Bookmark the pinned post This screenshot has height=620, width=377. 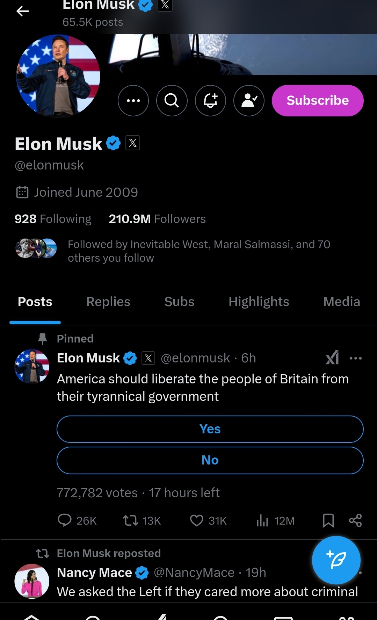coord(328,520)
